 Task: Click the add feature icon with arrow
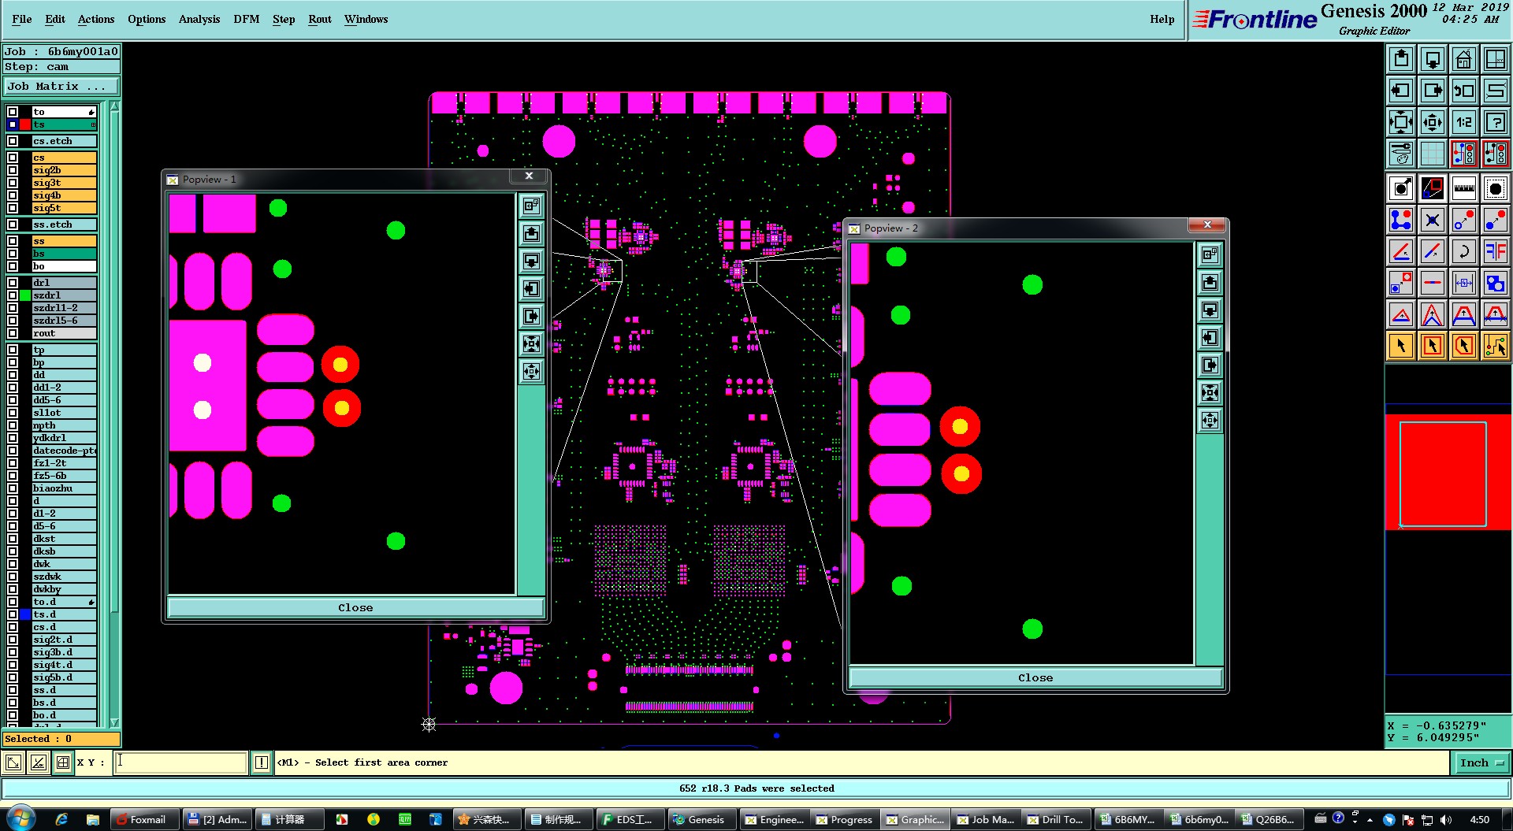pos(1401,188)
